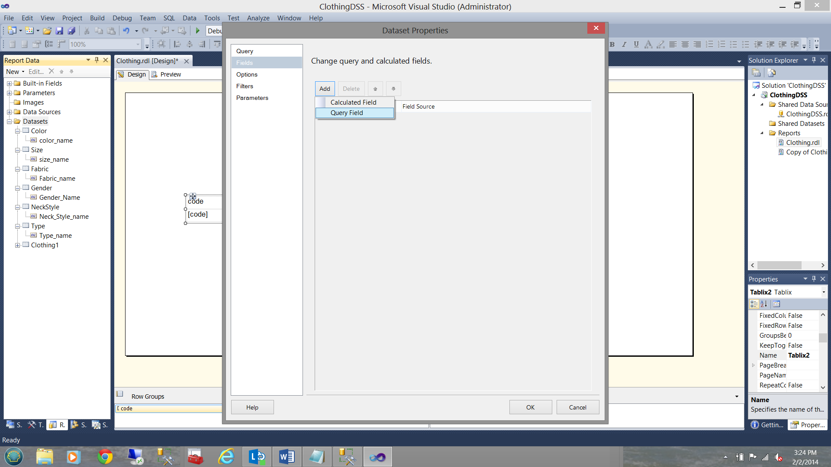Image resolution: width=831 pixels, height=467 pixels.
Task: Choose Query Field from the Add menu
Action: 347,113
